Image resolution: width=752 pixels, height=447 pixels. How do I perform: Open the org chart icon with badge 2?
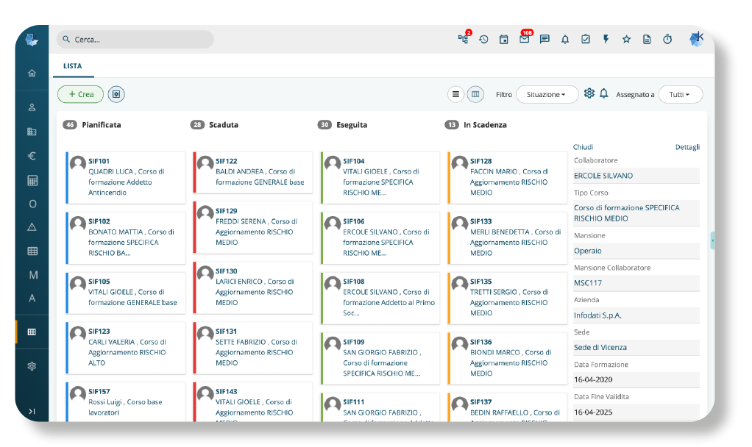point(463,40)
